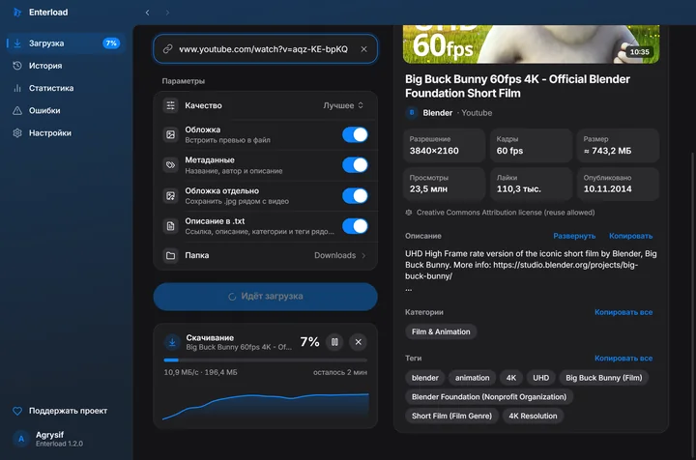Open the История section
The image size is (696, 460).
66,66
